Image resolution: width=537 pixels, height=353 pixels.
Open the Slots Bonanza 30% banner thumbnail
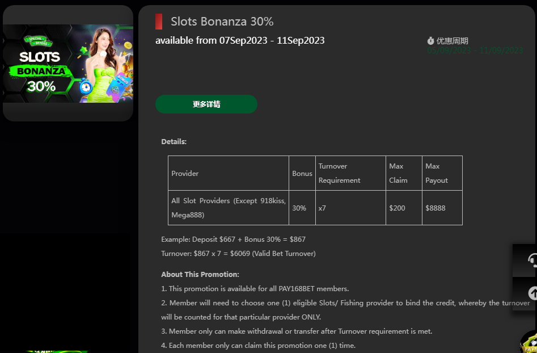pyautogui.click(x=68, y=64)
